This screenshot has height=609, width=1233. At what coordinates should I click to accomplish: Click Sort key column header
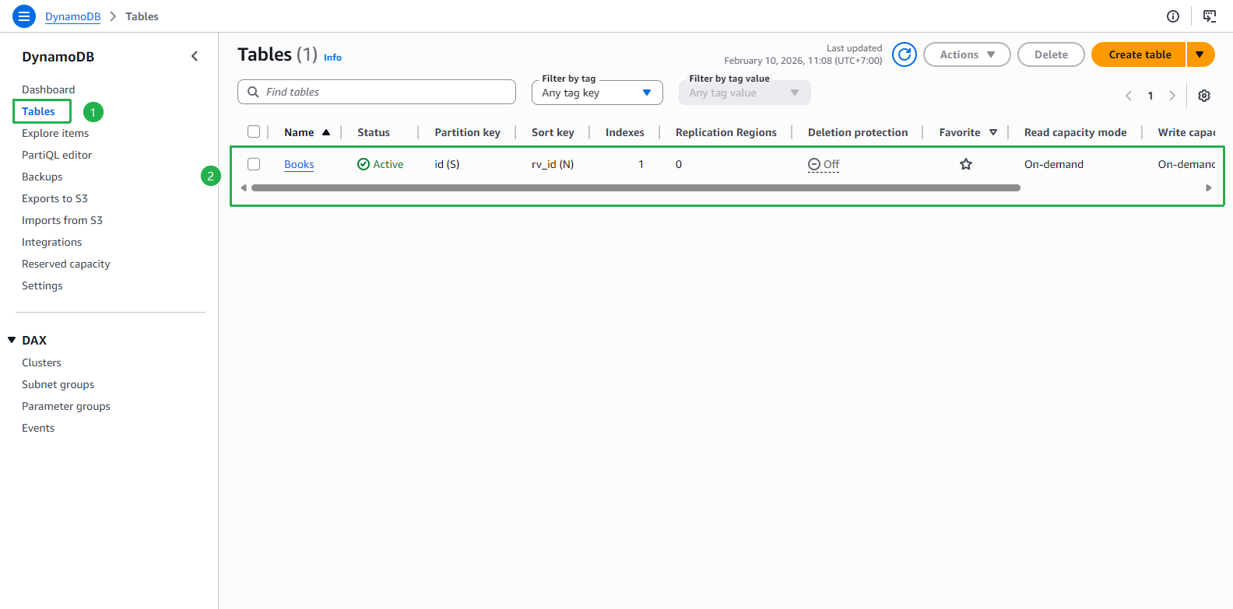point(553,132)
